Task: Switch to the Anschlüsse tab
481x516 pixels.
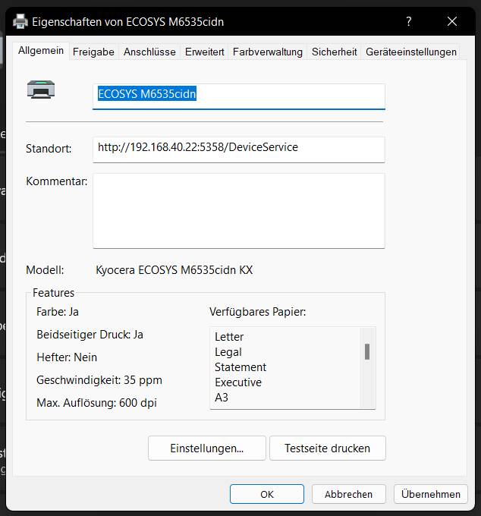Action: pos(149,52)
